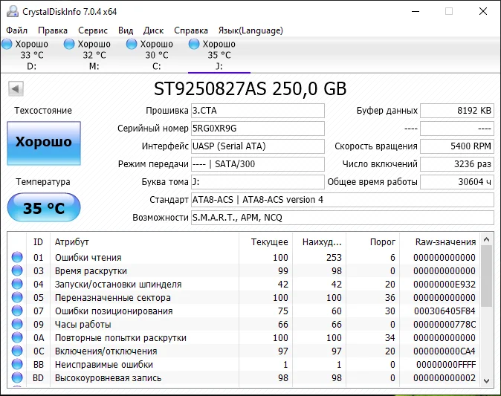
Task: Open the Правка menu
Action: coord(53,30)
